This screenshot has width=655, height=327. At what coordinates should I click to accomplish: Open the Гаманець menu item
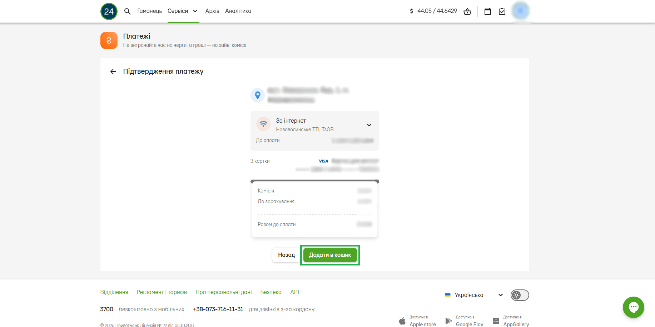point(149,11)
